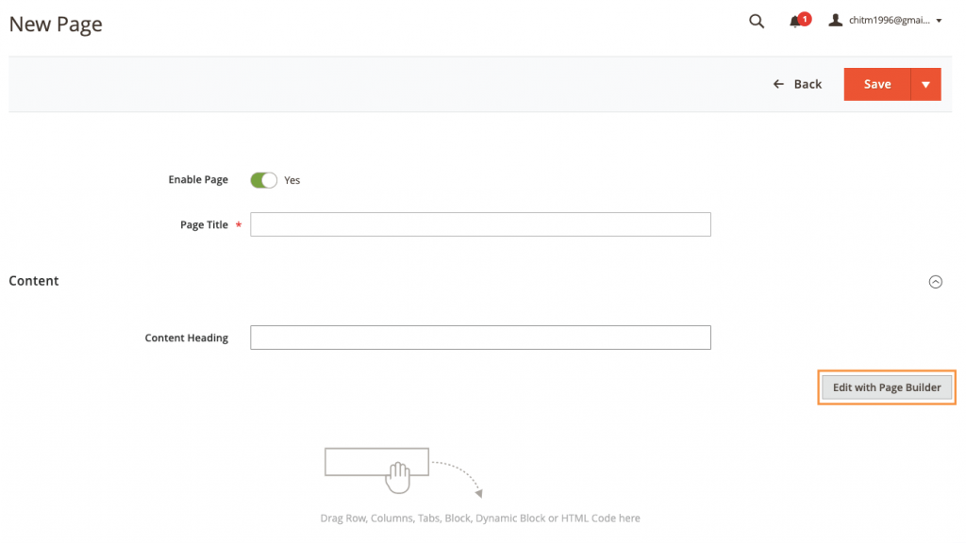Viewport: 966px width, 543px height.
Task: Click into the Page Title field
Action: coord(481,224)
